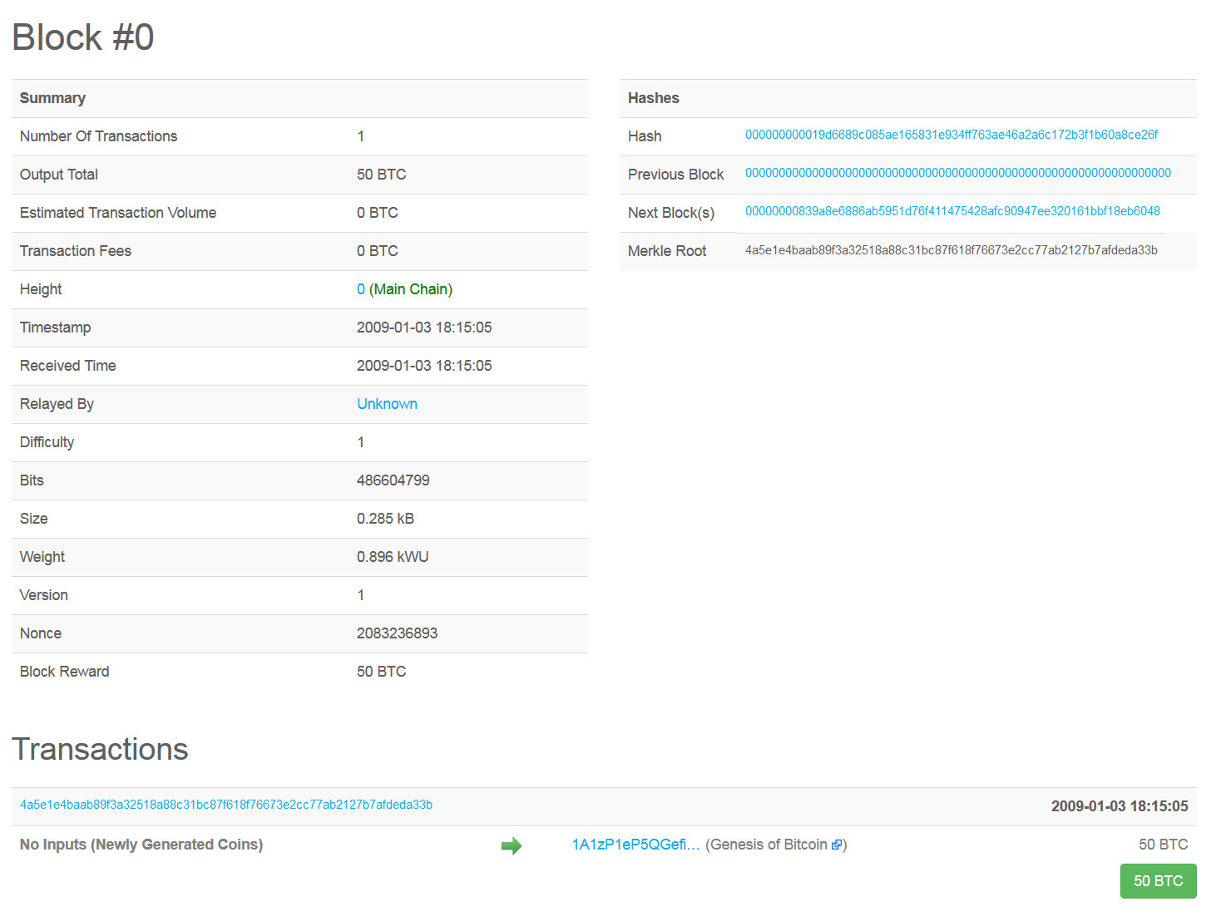1216x921 pixels.
Task: Click the Bits value 486604799
Action: (x=393, y=480)
